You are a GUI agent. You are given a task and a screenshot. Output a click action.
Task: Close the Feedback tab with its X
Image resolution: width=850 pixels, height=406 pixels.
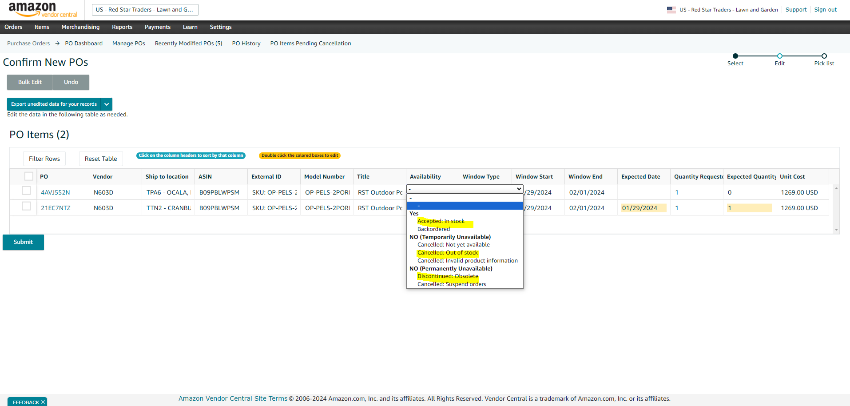43,402
